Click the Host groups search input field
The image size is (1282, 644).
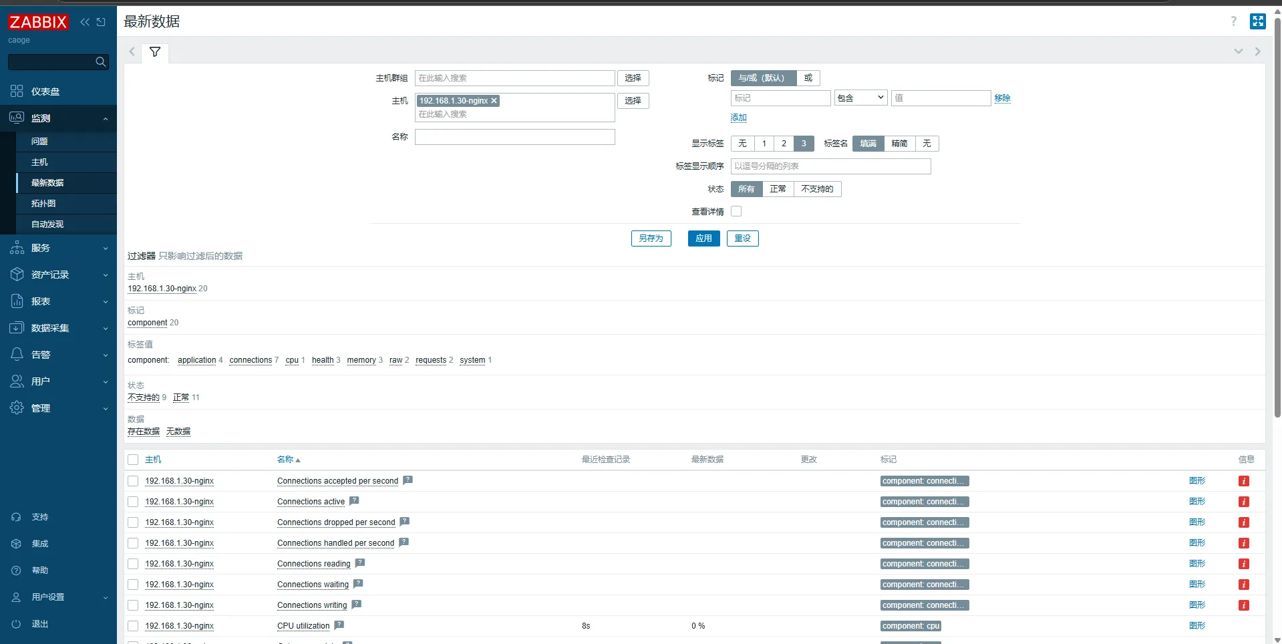tap(514, 78)
